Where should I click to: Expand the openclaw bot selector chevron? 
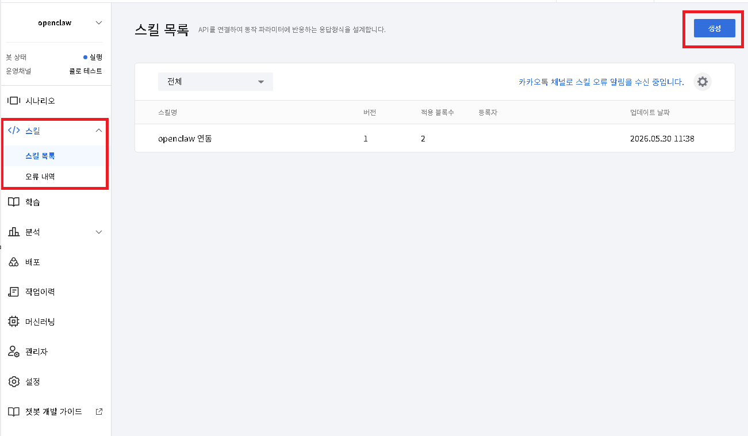pos(99,23)
